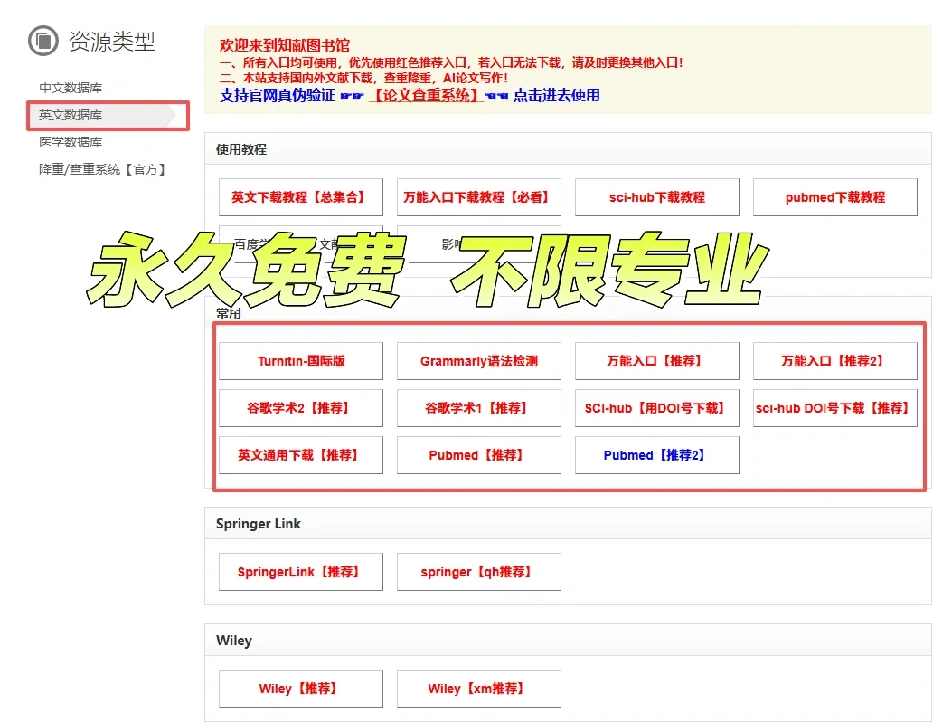Open SCI-hub【用DOI号下载】entrance
The width and height of the screenshot is (933, 723).
pos(656,408)
